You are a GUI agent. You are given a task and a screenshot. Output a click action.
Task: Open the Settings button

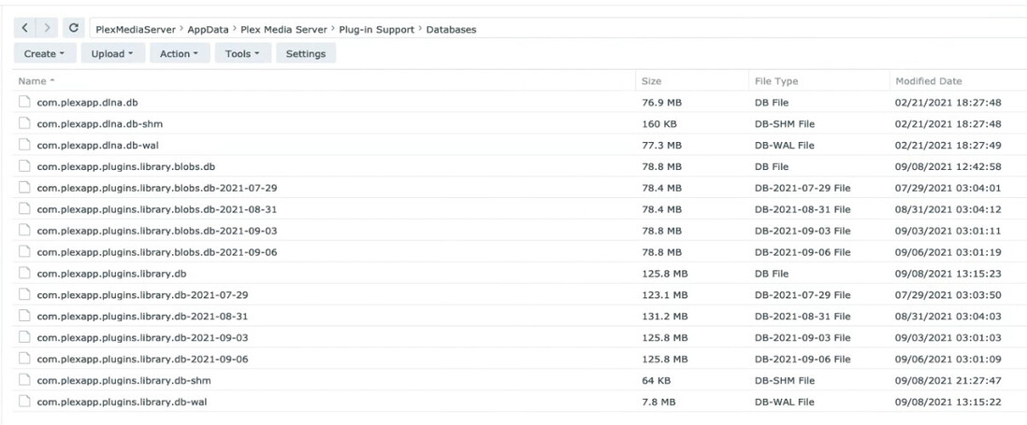coord(306,54)
